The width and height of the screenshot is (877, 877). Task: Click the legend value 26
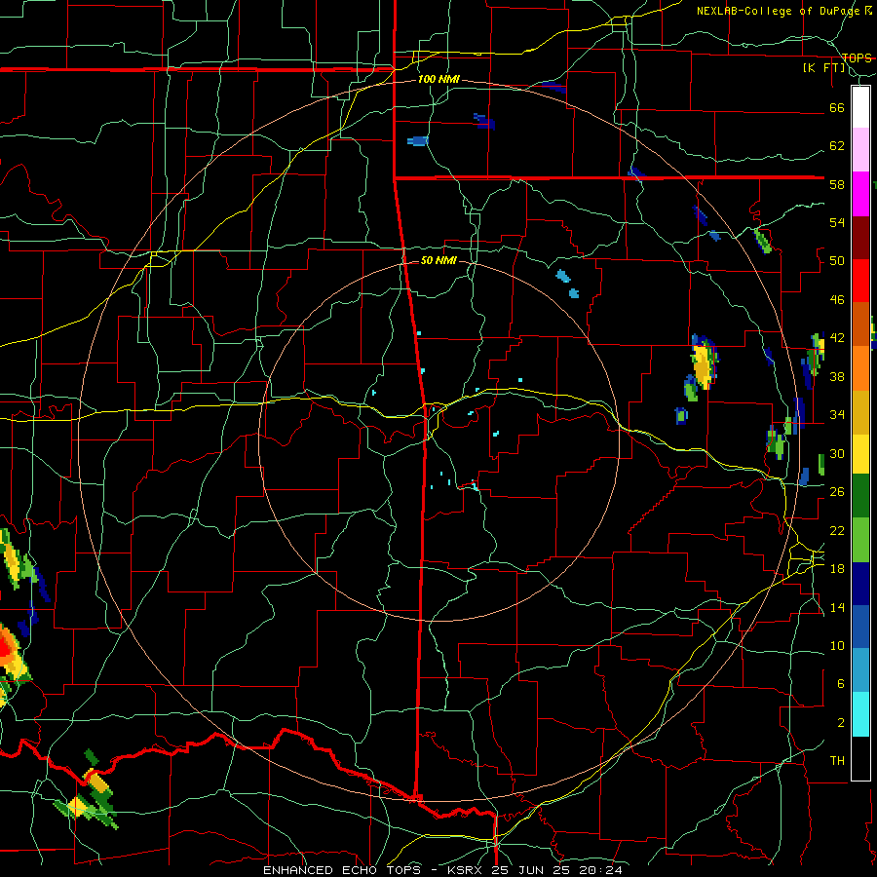click(x=837, y=492)
